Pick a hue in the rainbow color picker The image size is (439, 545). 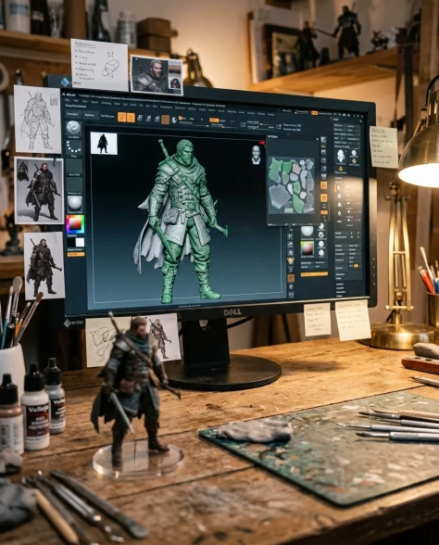(x=75, y=224)
